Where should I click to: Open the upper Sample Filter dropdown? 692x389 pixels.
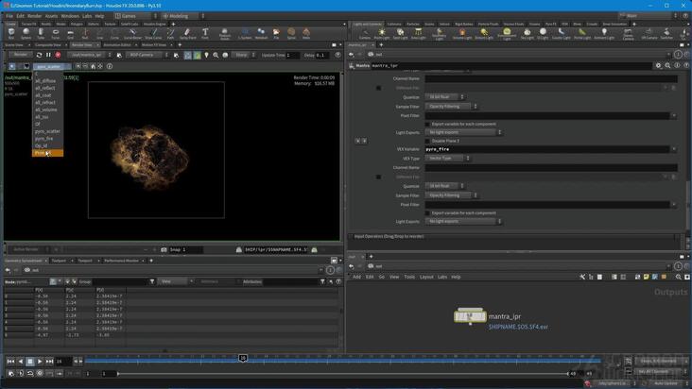[451, 107]
